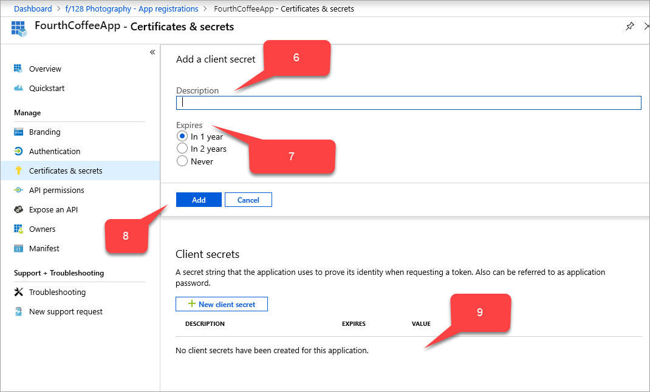Select the Certificates & secrets key icon
Image resolution: width=650 pixels, height=392 pixels.
(19, 171)
